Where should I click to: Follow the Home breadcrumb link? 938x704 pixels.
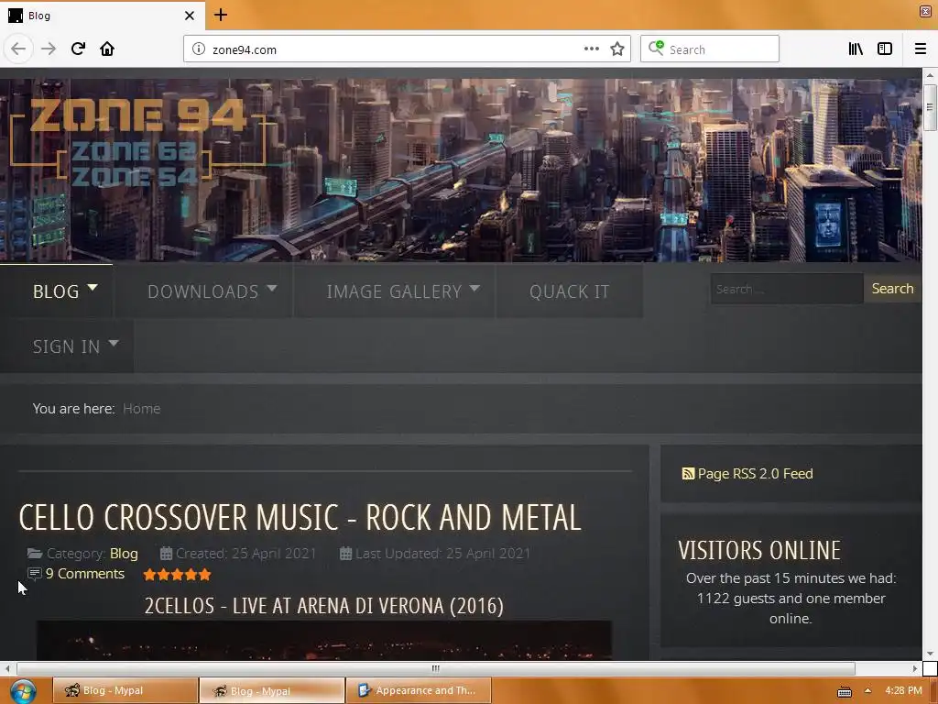click(142, 409)
